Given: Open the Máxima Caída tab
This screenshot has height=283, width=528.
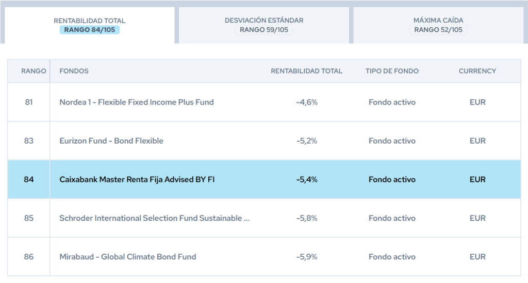Looking at the screenshot, I should pos(438,25).
